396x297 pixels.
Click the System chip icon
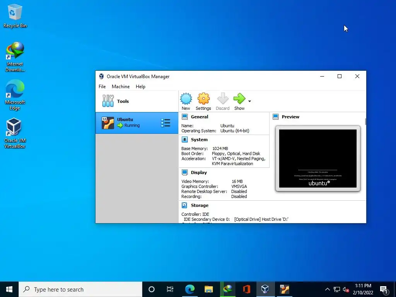coord(184,139)
